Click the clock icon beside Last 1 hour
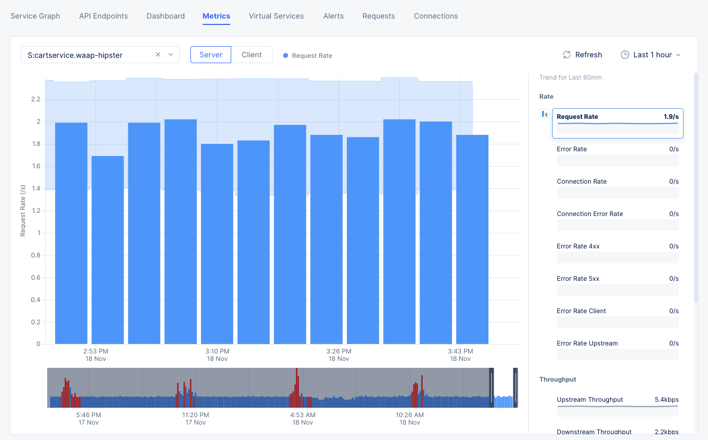This screenshot has height=440, width=708. (626, 54)
